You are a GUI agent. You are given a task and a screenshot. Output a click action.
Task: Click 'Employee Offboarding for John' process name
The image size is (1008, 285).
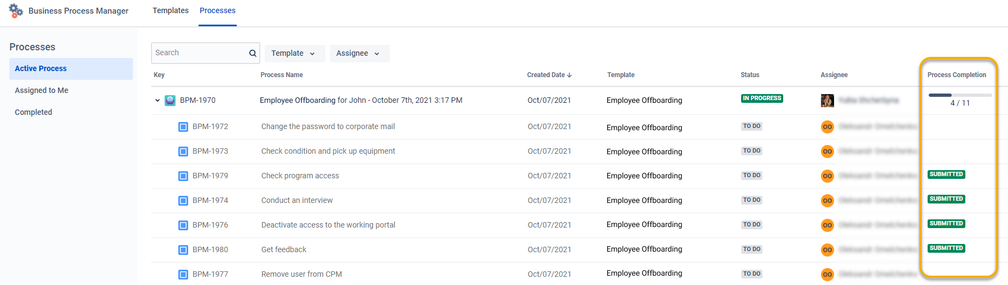click(361, 100)
